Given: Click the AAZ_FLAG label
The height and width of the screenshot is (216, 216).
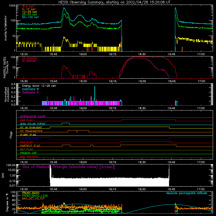Looking at the screenshot, I should point(26,150).
